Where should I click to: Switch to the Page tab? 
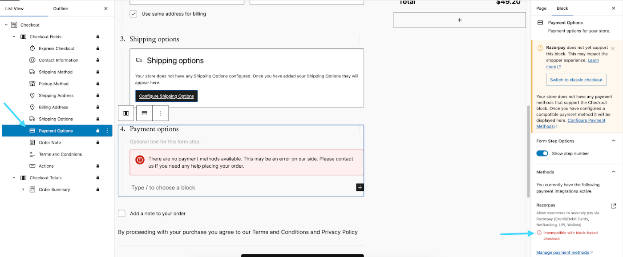pos(542,8)
